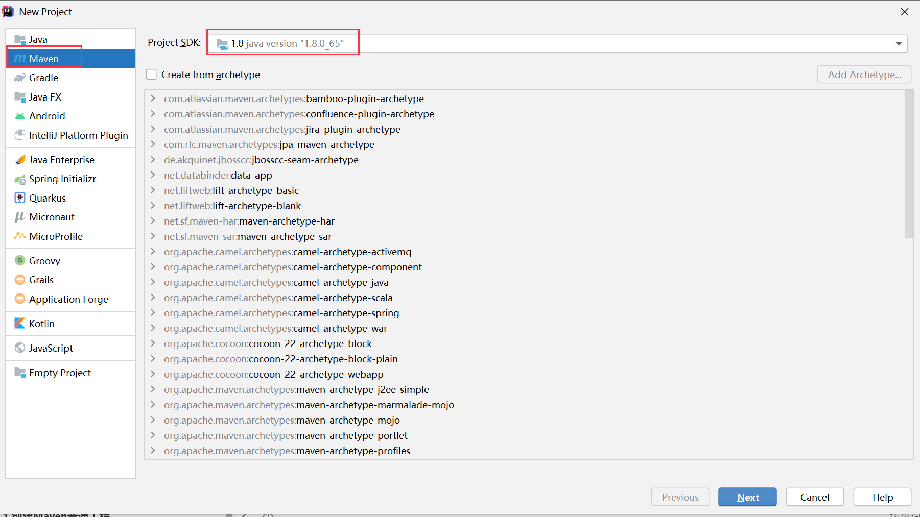Click the Java Enterprise icon
The image size is (920, 517).
coord(20,160)
